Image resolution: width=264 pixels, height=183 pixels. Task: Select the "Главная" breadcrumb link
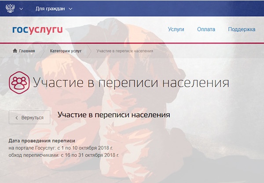(27, 51)
